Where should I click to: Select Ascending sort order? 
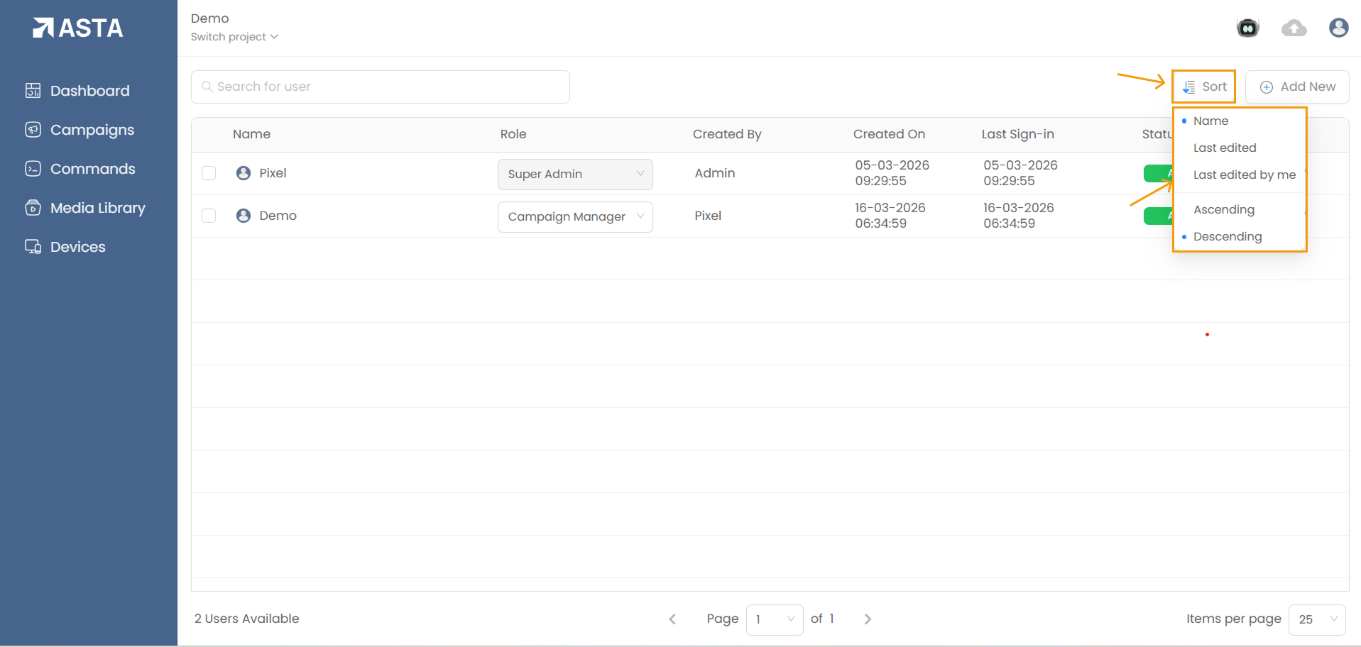click(x=1223, y=209)
